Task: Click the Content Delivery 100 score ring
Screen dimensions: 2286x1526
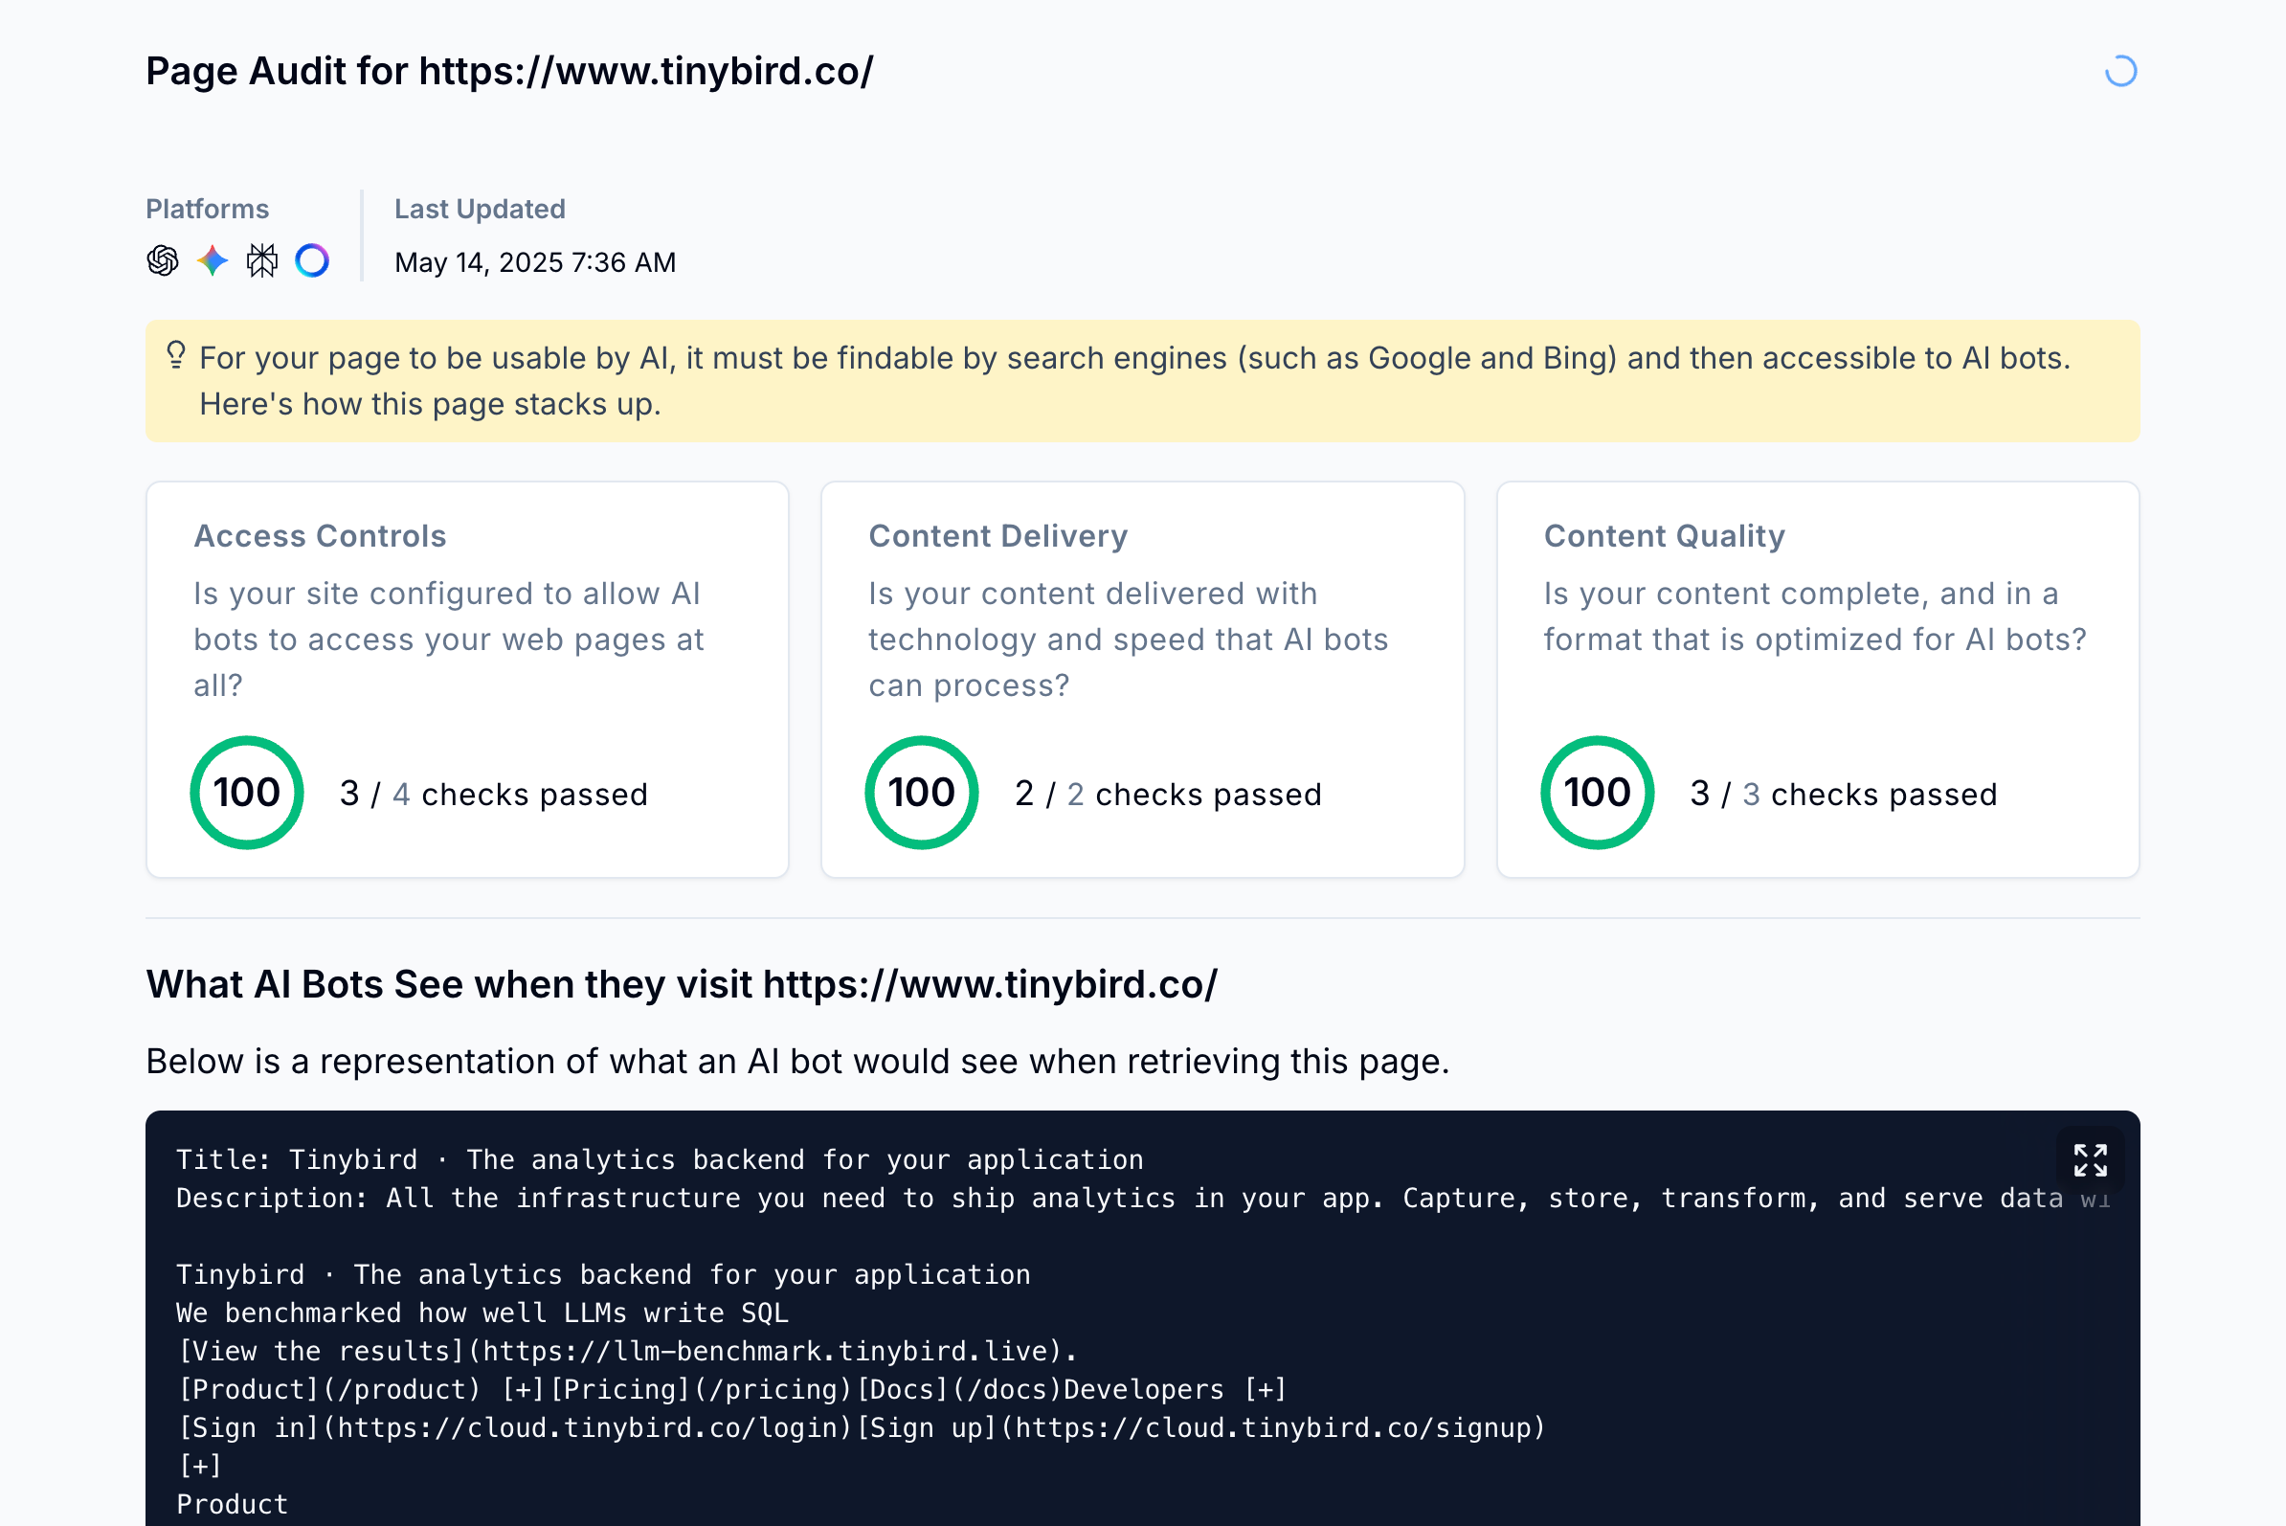Action: [x=922, y=792]
